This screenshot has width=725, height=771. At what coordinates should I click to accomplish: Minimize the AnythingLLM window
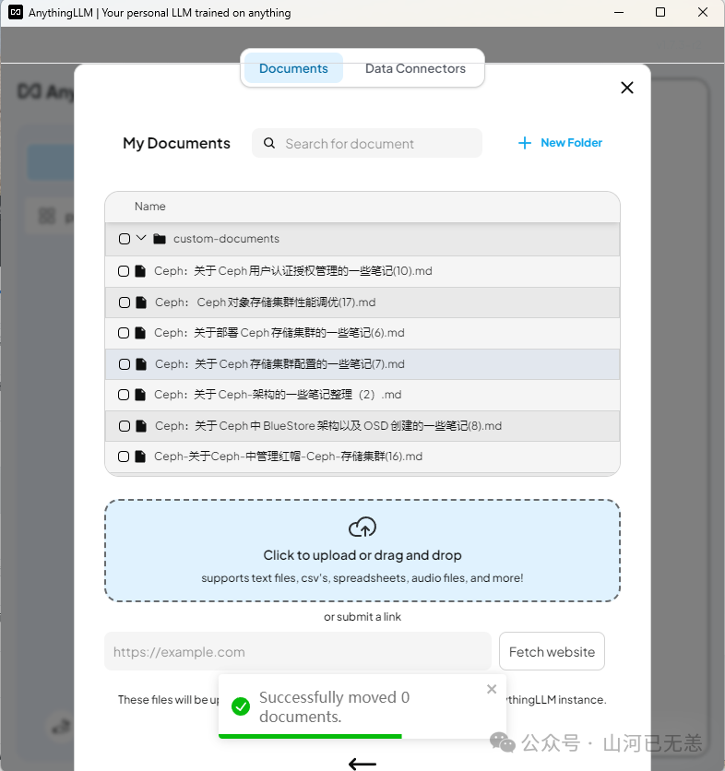point(619,12)
